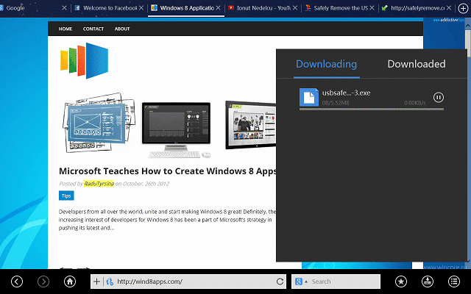Close the Ionut Nedelcu YouTube tab

click(x=295, y=8)
